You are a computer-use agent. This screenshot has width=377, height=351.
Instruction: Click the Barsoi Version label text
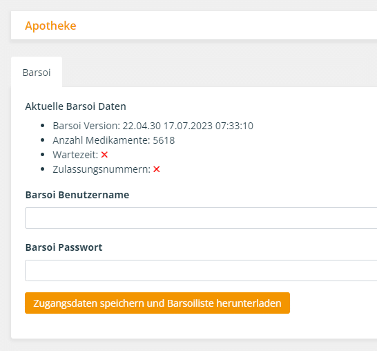[86, 126]
